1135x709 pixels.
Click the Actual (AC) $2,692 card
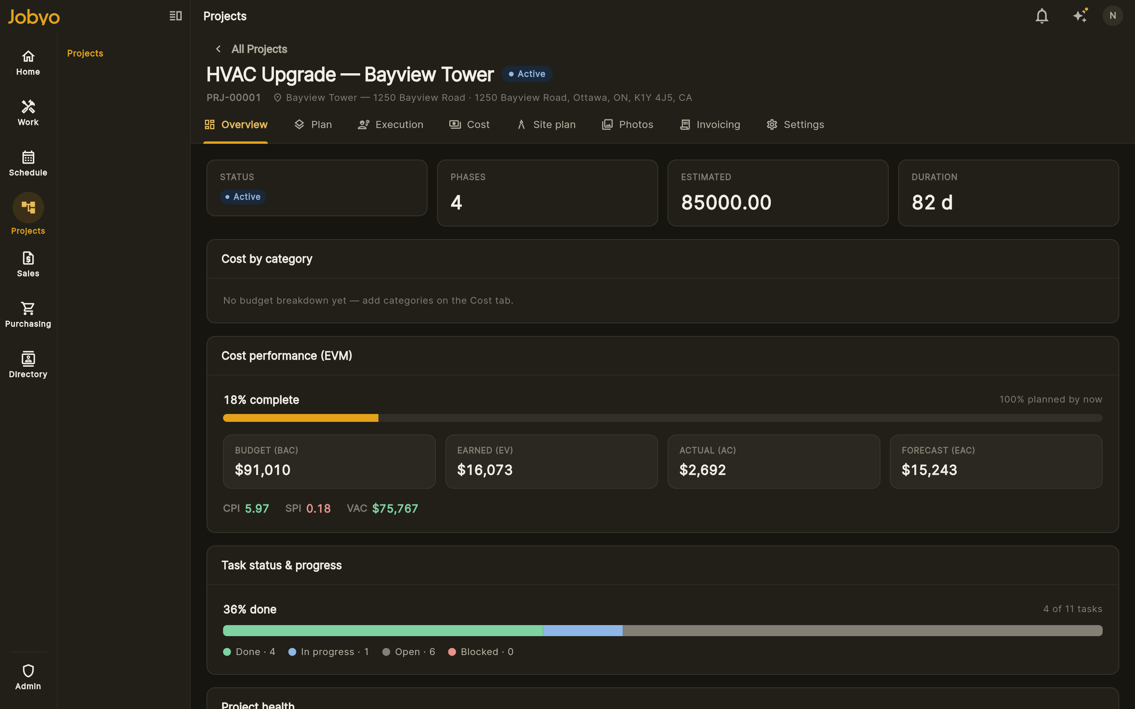pyautogui.click(x=774, y=461)
